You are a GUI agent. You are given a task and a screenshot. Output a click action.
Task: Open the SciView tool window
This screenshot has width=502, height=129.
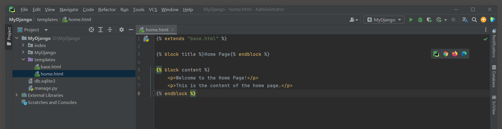coord(494,105)
